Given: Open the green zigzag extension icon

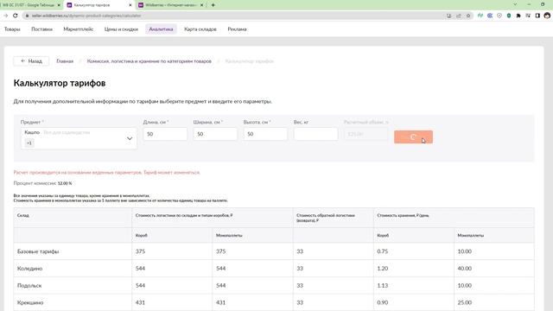Looking at the screenshot, I should click(480, 16).
